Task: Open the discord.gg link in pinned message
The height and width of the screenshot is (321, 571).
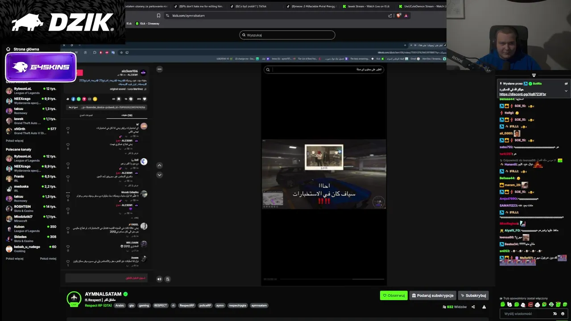Action: pos(522,94)
